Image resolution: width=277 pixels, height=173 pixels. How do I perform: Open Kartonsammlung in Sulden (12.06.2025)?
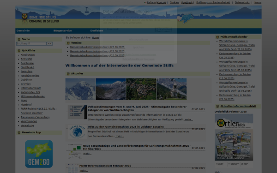click(x=235, y=77)
